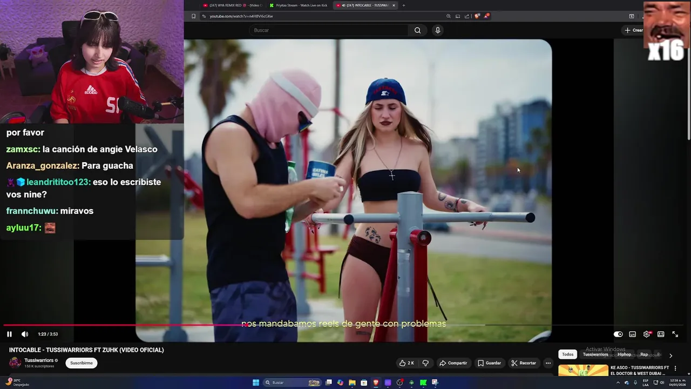Switch to the WYA REMIX RED tab

point(232,5)
